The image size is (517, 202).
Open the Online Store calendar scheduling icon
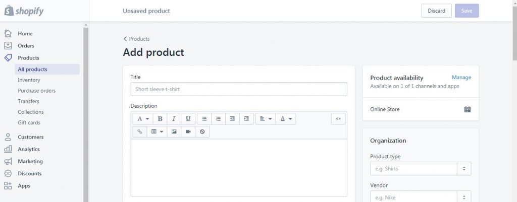click(x=467, y=109)
